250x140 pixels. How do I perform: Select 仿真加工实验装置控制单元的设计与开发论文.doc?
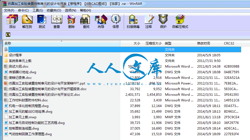[45, 95]
